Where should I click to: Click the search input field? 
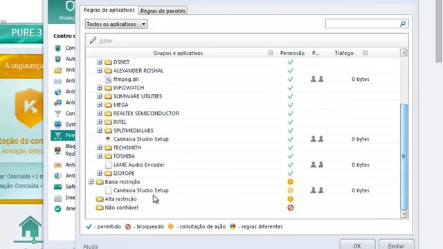[x=362, y=24]
